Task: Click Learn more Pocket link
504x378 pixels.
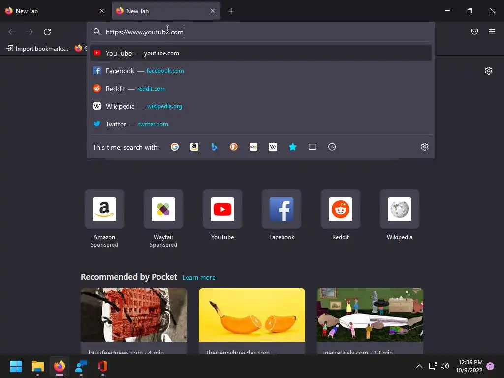Action: [x=199, y=278]
